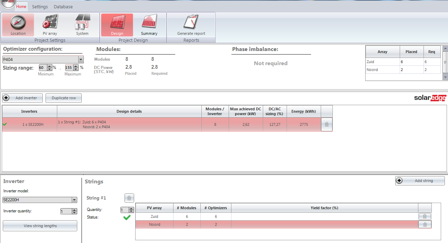Click the Yield factor (%) column header

pos(325,208)
